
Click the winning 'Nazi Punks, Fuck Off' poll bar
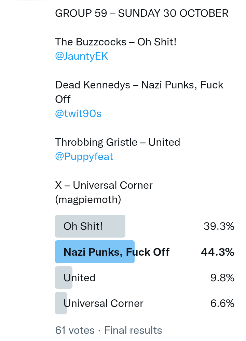click(95, 252)
